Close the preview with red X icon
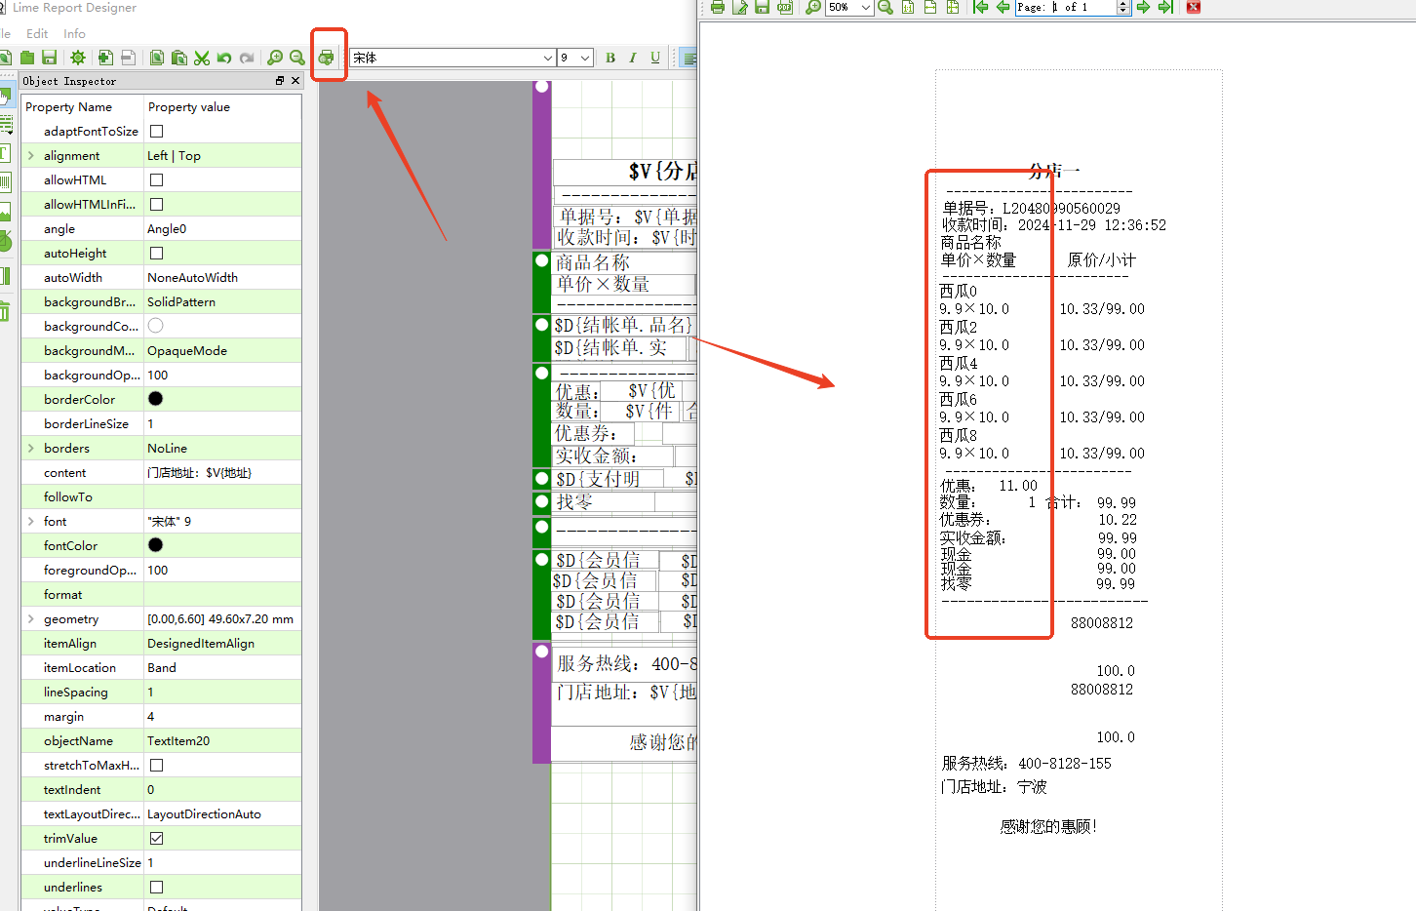 pyautogui.click(x=1193, y=7)
